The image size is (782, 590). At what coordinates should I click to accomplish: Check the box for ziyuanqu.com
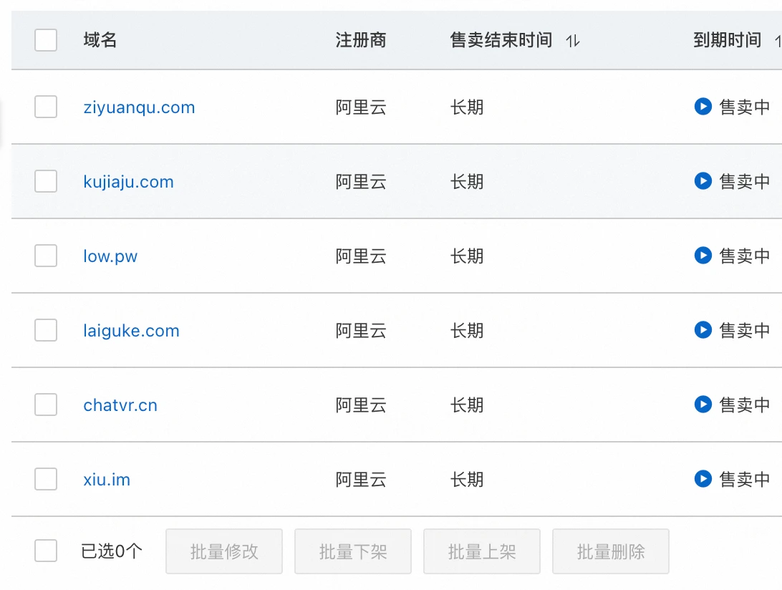pos(46,107)
